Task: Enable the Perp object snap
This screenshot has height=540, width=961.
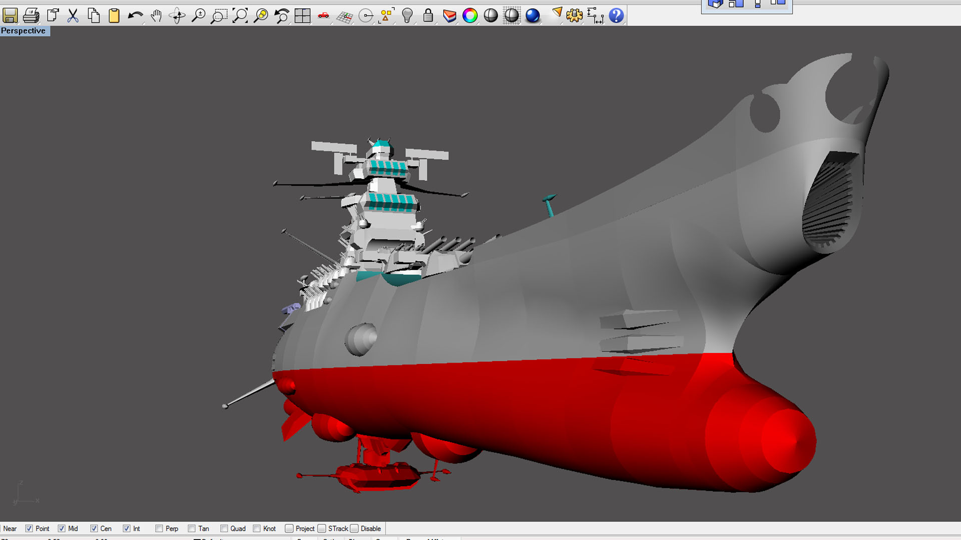Action: click(x=159, y=528)
